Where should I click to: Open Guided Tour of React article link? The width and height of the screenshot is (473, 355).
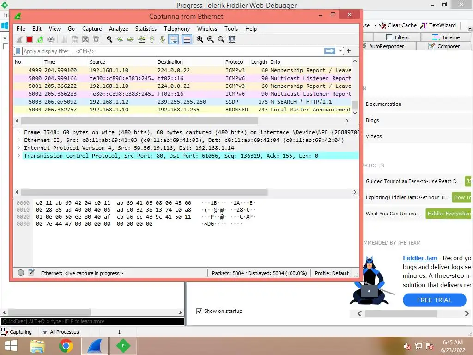(413, 181)
